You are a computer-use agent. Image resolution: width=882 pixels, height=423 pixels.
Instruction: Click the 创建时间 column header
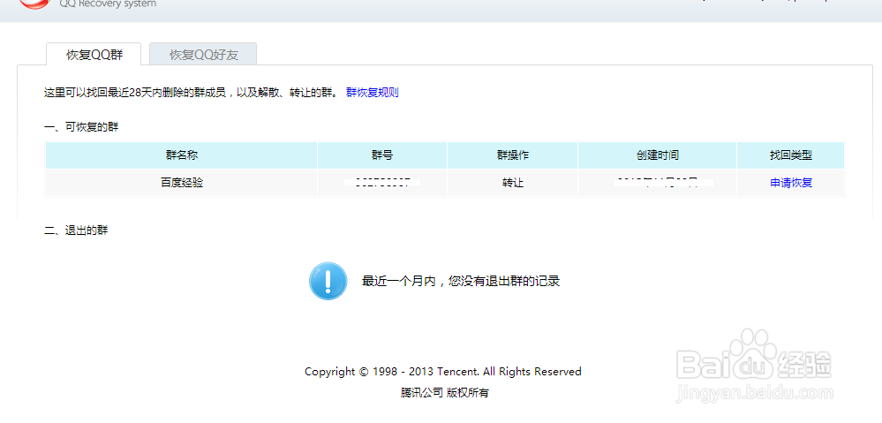pos(657,155)
